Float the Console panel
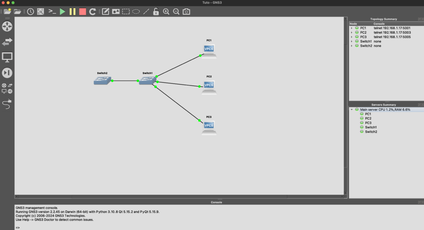 pyautogui.click(x=419, y=202)
